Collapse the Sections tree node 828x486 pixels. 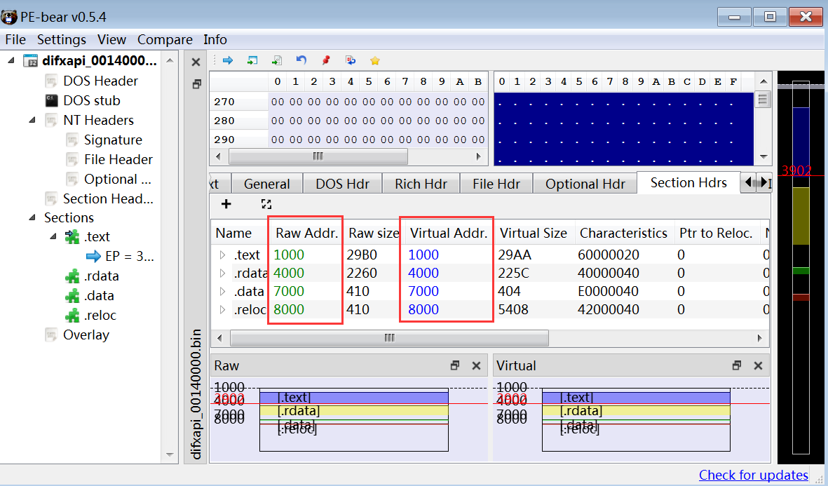pyautogui.click(x=32, y=217)
